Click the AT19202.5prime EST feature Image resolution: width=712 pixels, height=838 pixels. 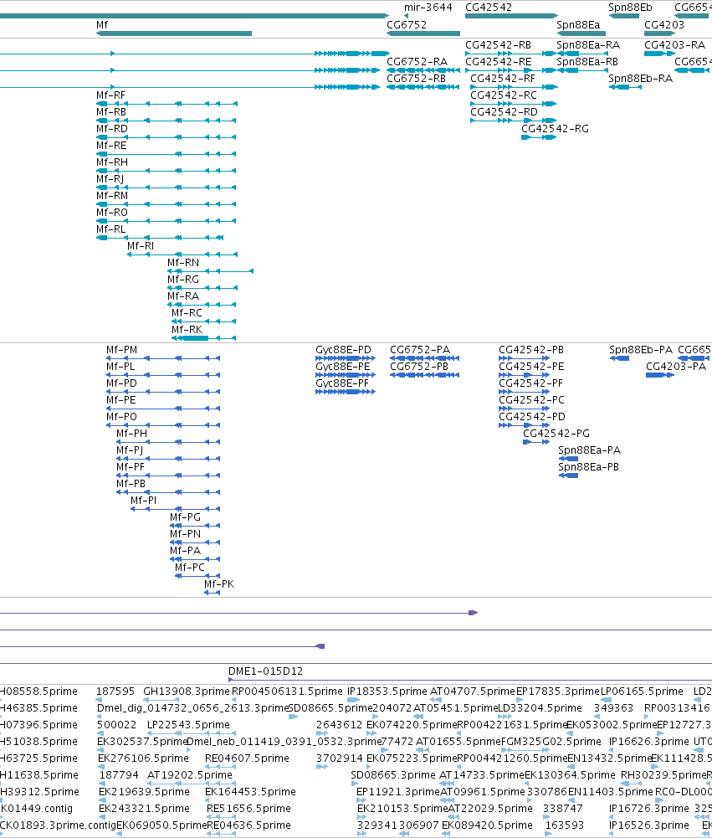pos(192,784)
